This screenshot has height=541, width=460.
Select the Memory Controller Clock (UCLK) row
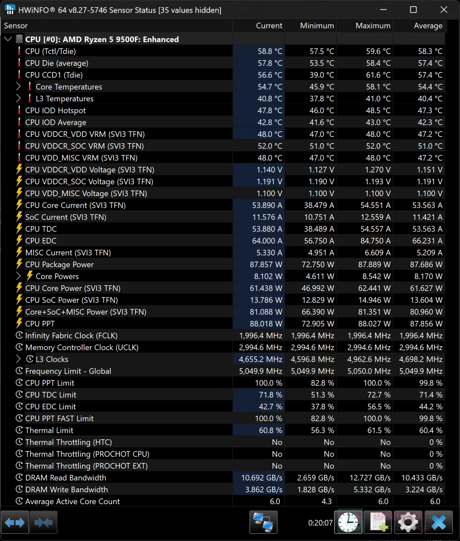coord(223,347)
